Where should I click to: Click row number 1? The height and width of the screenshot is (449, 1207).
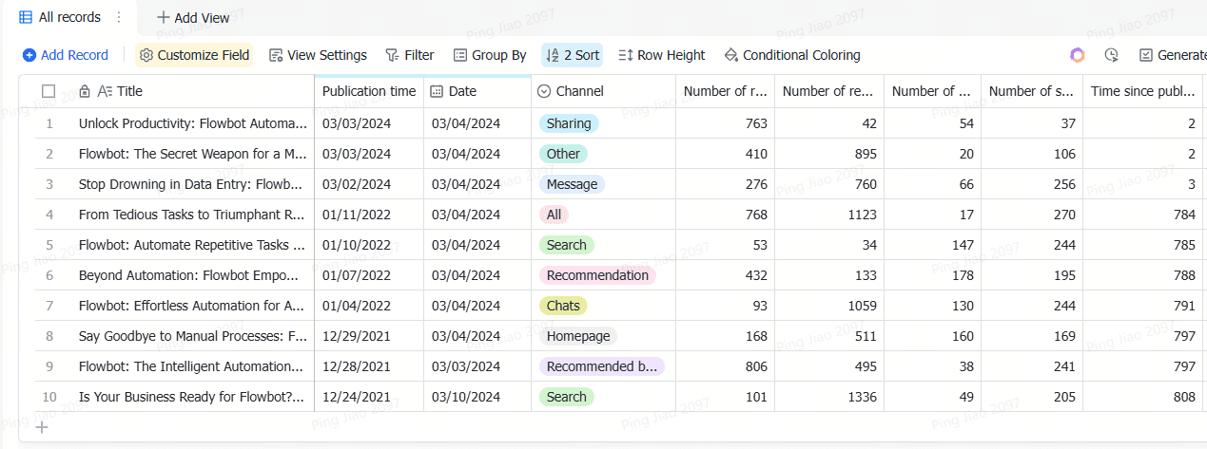[49, 123]
